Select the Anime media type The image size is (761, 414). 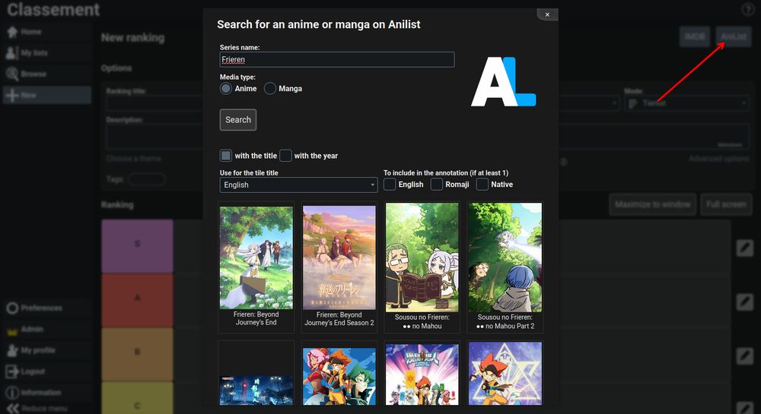[x=226, y=89]
